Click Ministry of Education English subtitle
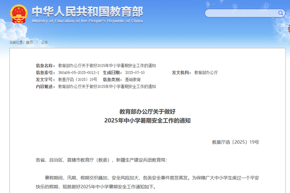Image resolution: width=290 pixels, height=193 pixels. [87, 21]
